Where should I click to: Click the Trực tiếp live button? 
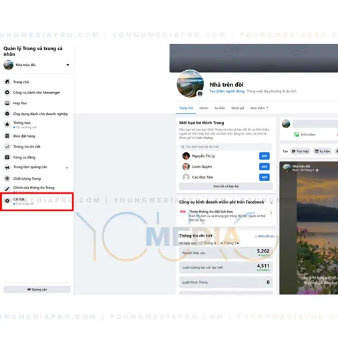tap(300, 152)
